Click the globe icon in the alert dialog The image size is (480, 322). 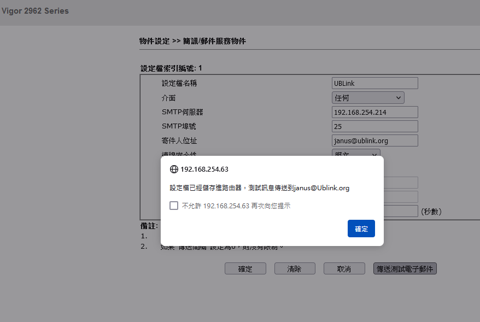click(174, 169)
